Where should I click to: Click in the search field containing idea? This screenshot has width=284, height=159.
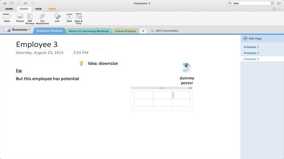(252, 3)
